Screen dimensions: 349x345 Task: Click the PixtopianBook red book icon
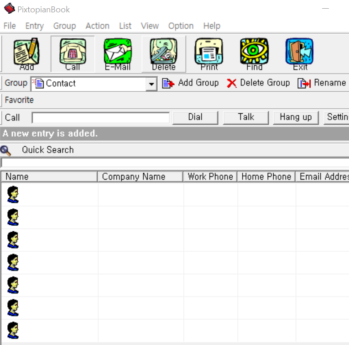[x=9, y=9]
